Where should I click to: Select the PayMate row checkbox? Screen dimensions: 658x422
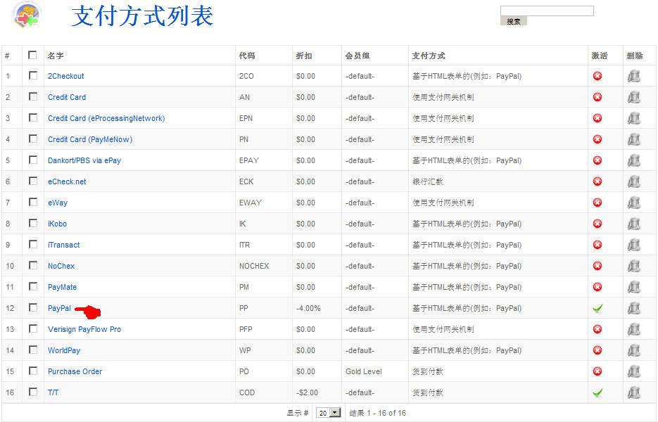33,286
